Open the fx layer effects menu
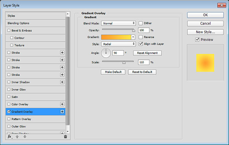Screen dimensions: 229x145 click(10, 137)
